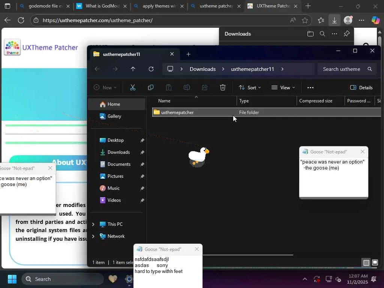Close the bottom Goose Not-epad window
384x288 pixels.
(196, 249)
